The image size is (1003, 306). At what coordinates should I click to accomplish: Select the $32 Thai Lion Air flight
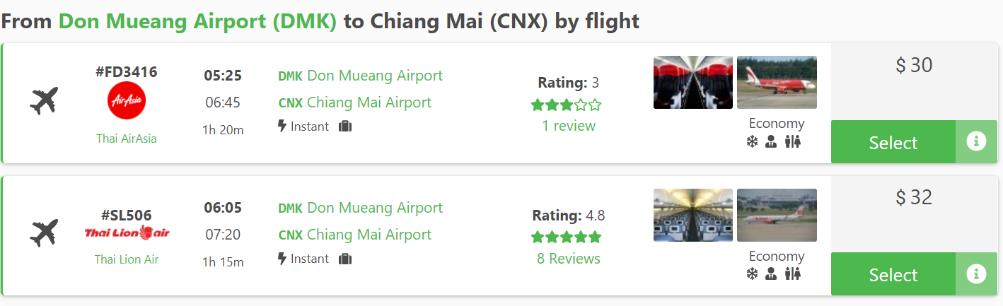[893, 274]
